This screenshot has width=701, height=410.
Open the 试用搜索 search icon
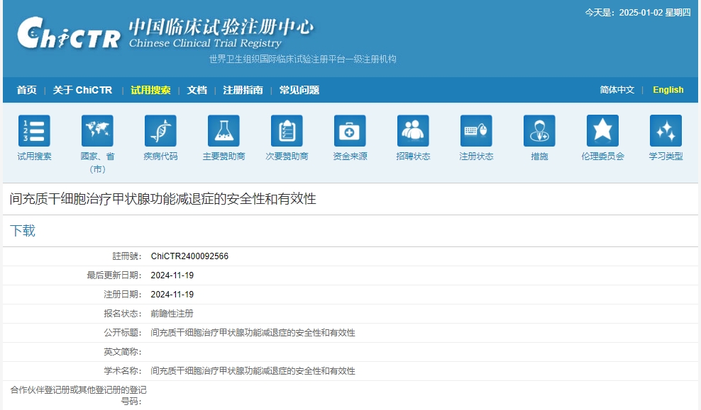coord(33,133)
